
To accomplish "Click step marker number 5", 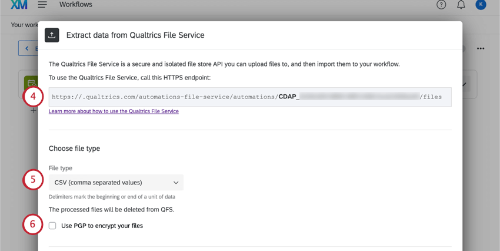I will click(x=34, y=180).
